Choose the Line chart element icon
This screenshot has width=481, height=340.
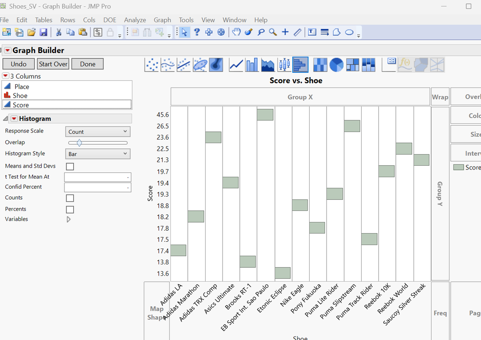pyautogui.click(x=236, y=65)
